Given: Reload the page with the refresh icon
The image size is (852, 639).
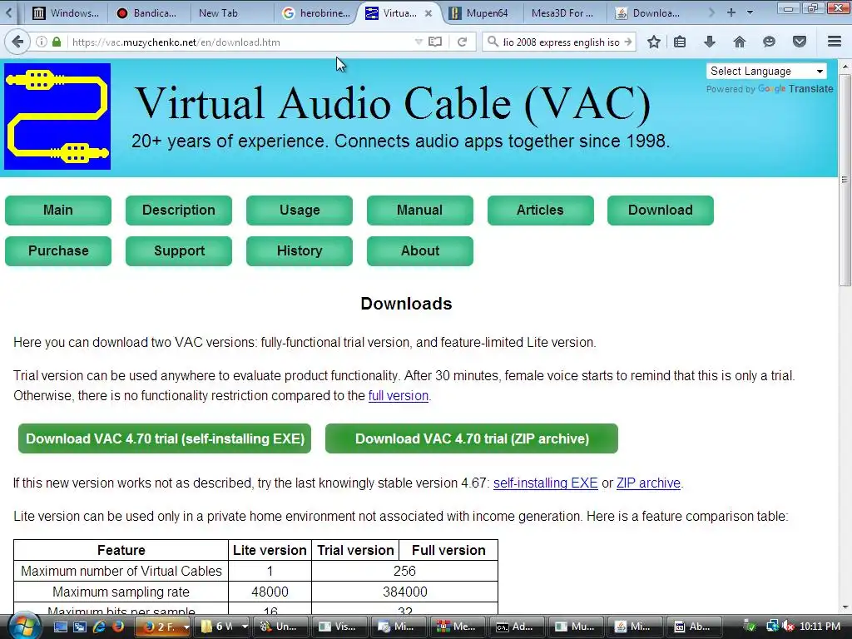Looking at the screenshot, I should 462,42.
